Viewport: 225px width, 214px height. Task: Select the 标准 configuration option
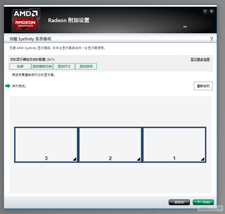20,66
